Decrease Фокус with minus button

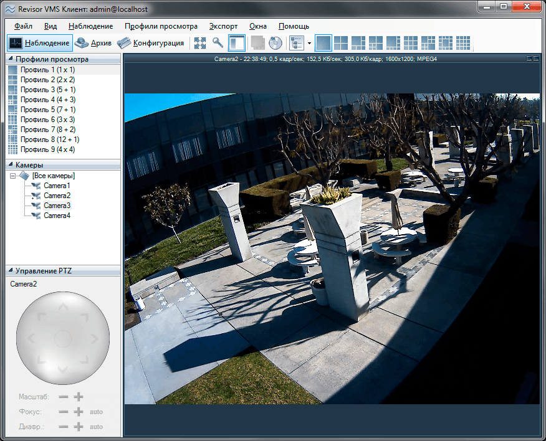[64, 412]
